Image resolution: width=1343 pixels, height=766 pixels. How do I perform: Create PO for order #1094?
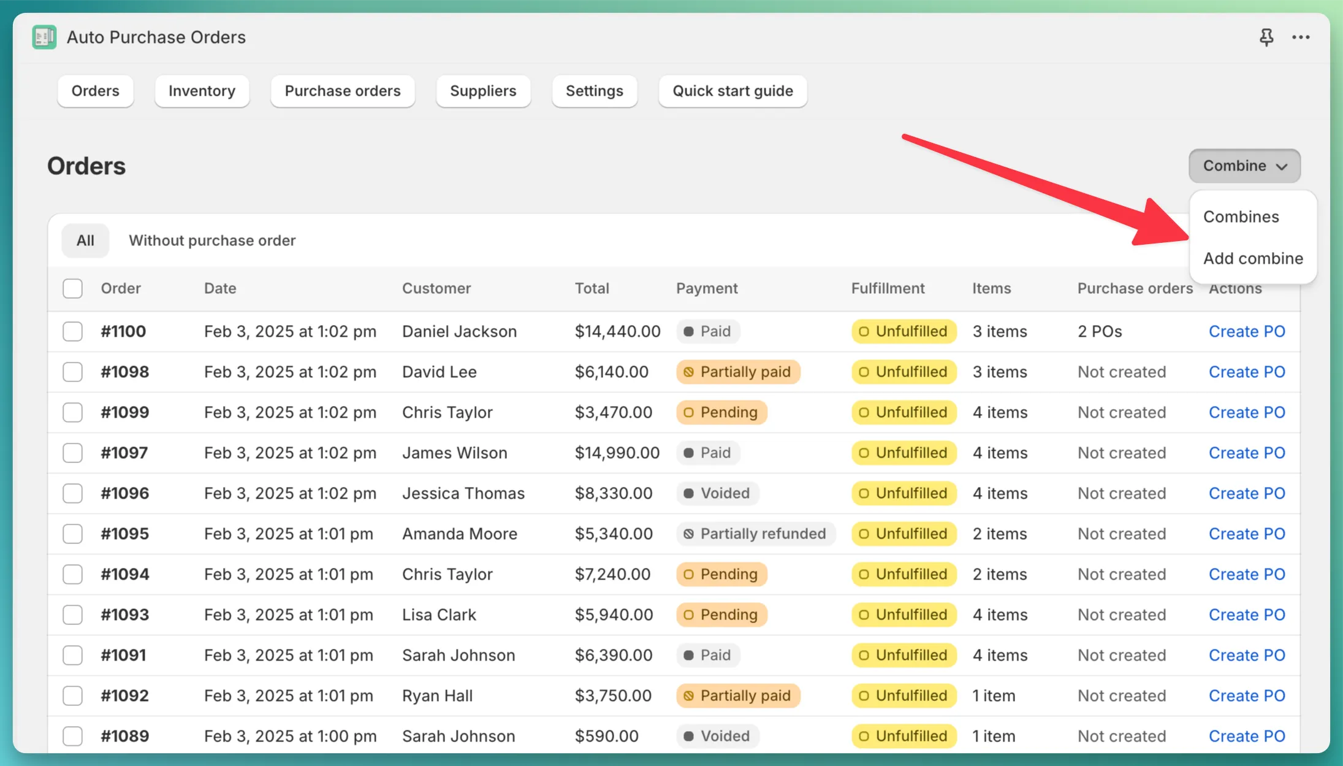point(1247,574)
